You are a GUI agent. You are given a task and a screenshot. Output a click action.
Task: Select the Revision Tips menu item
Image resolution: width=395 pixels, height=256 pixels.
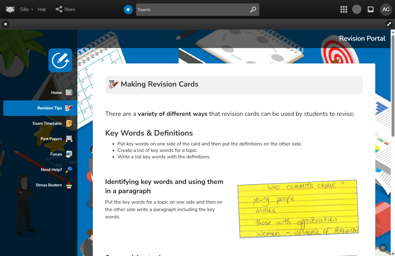point(50,108)
